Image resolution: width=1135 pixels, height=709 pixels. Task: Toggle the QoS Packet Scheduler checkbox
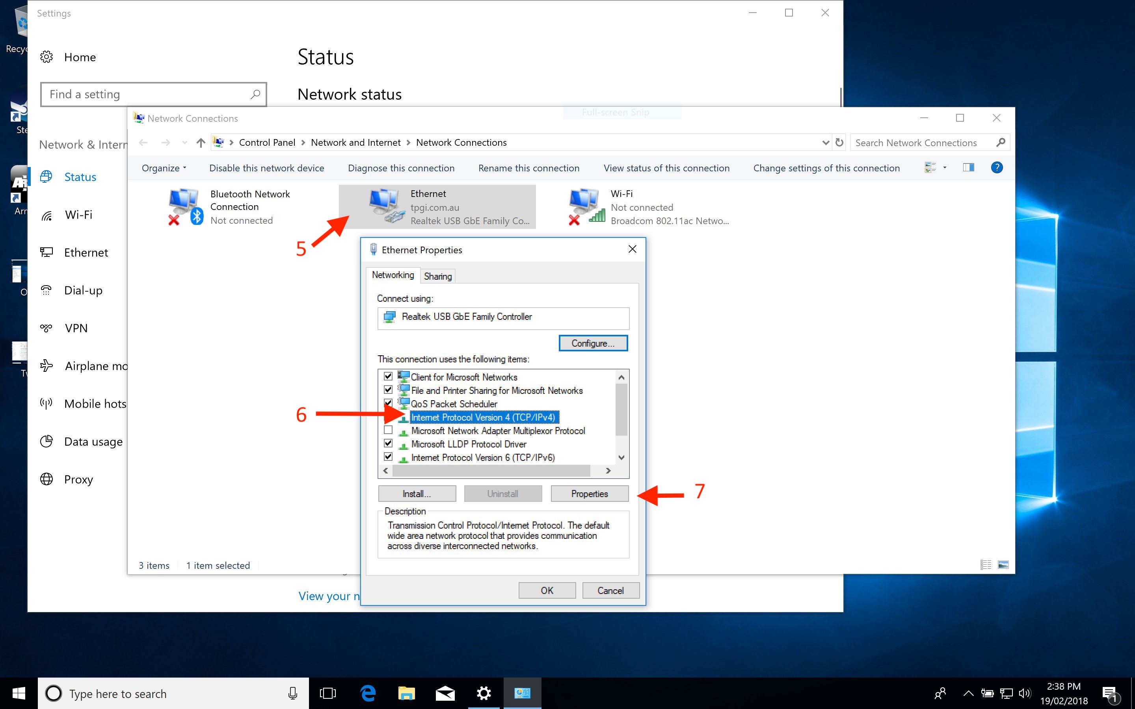[388, 403]
